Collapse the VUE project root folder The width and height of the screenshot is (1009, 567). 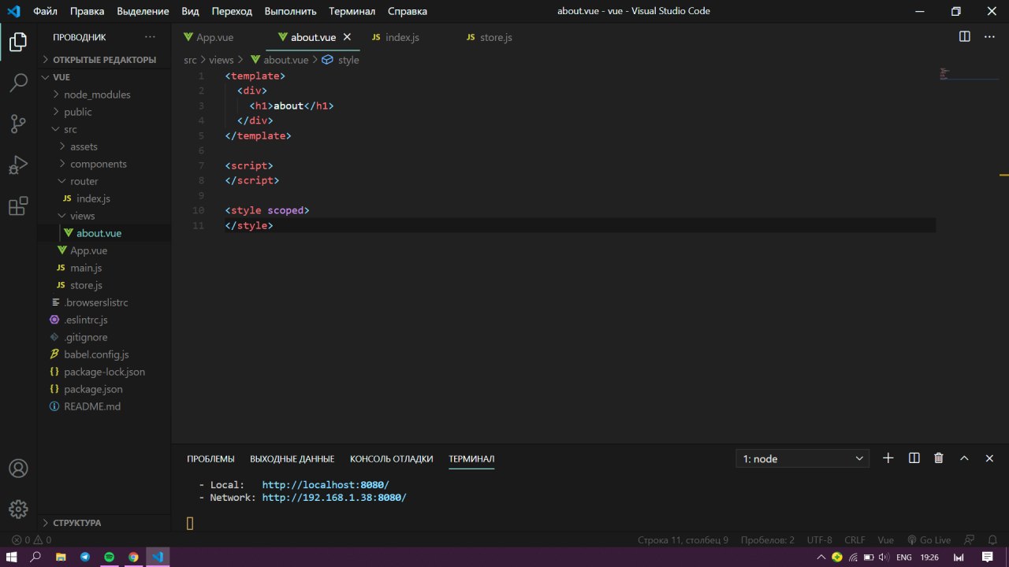pos(104,77)
